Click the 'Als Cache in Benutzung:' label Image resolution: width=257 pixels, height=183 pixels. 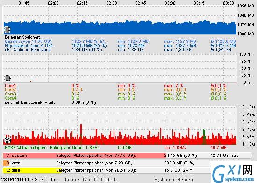coord(29,50)
